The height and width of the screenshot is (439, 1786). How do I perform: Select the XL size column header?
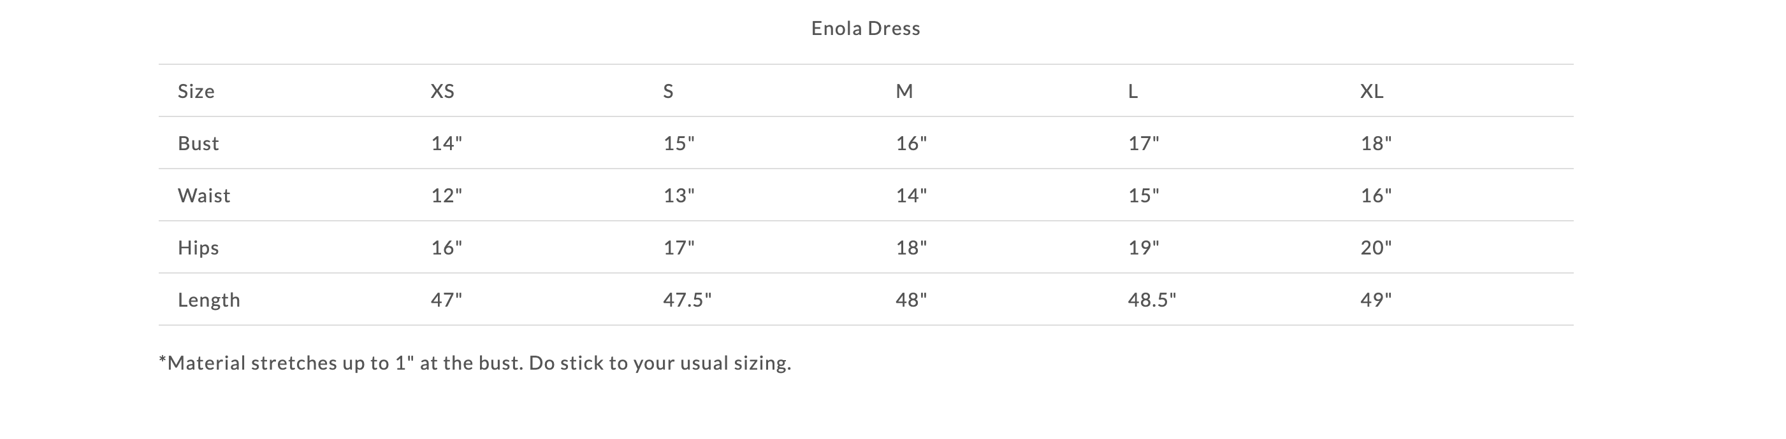click(x=1372, y=92)
